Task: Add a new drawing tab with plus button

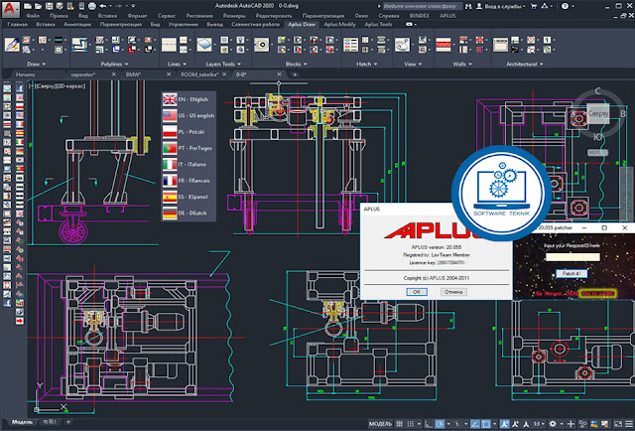Action: click(x=295, y=74)
